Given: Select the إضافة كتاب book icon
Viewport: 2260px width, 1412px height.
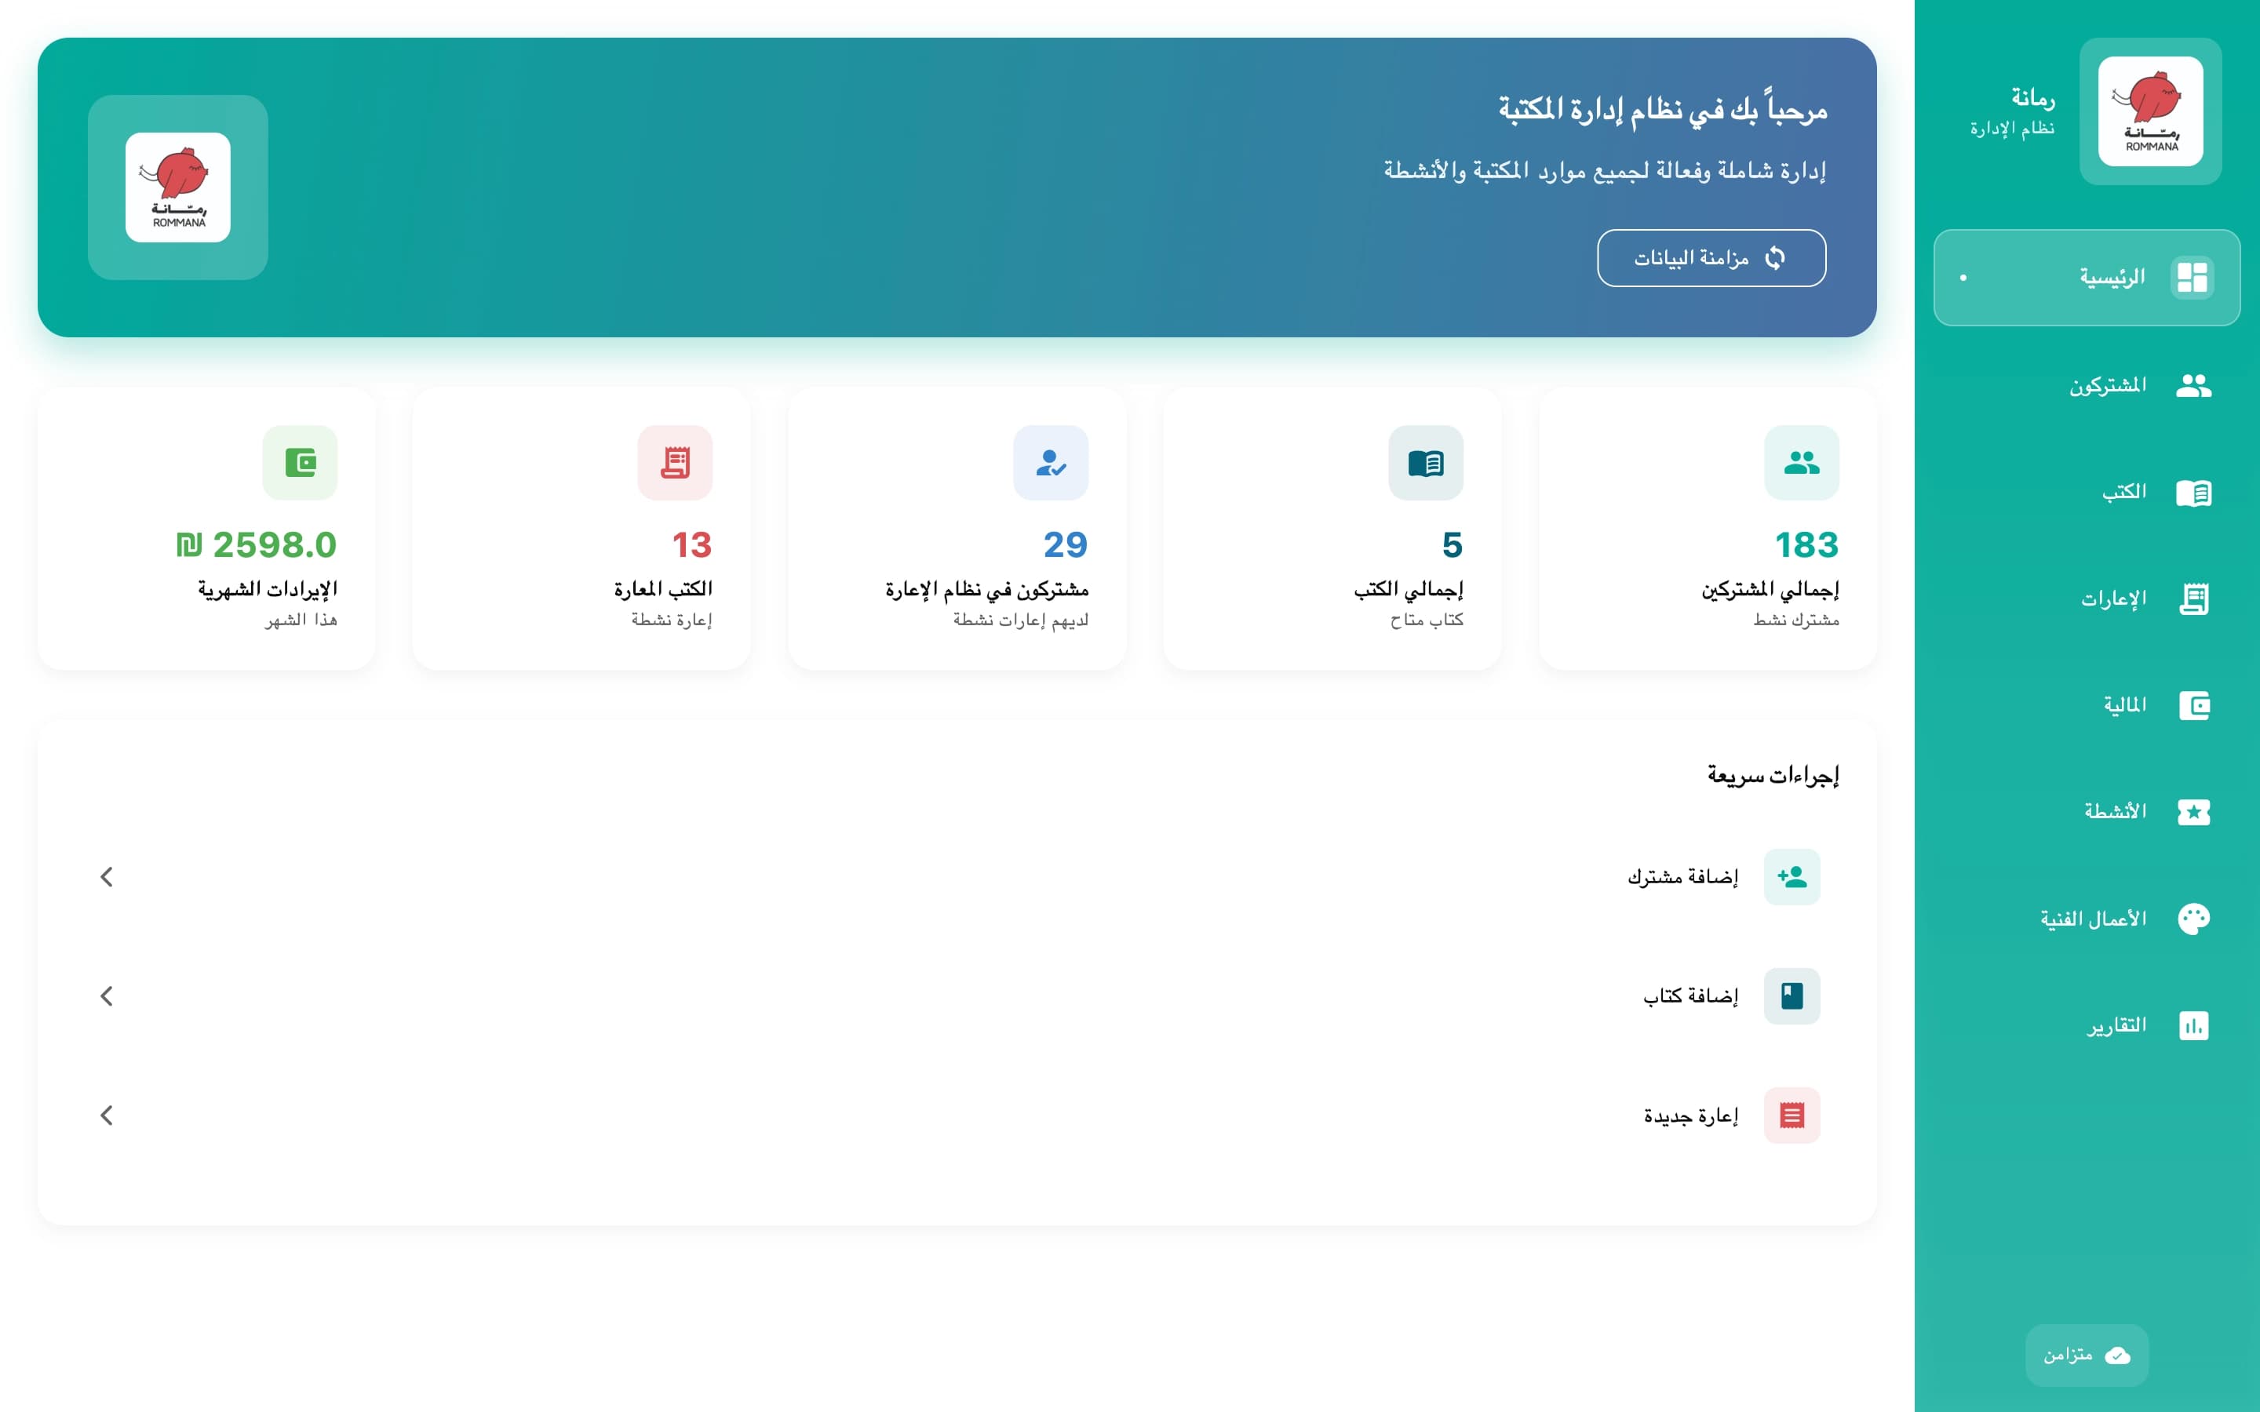Looking at the screenshot, I should pyautogui.click(x=1793, y=995).
